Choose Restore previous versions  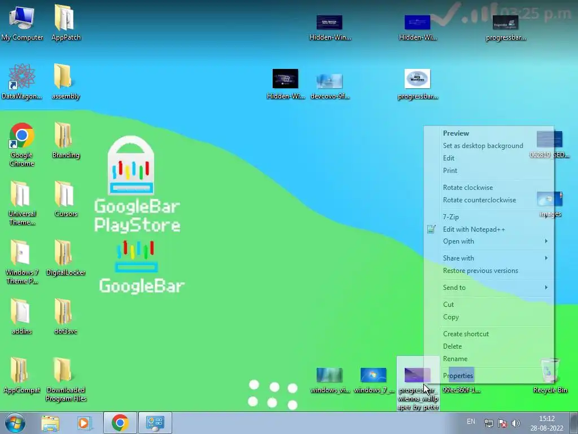(x=489, y=271)
